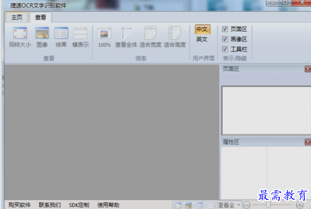Choose the 横表示 layout icon
Screen dimensions: 311x209
pos(80,37)
